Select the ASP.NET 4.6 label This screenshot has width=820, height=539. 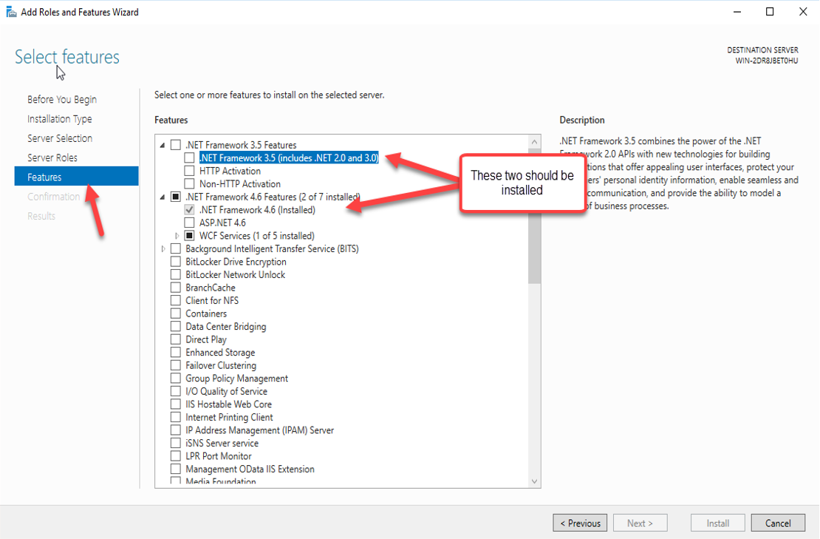(x=222, y=223)
